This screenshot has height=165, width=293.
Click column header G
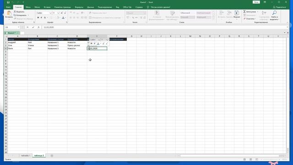131,36
